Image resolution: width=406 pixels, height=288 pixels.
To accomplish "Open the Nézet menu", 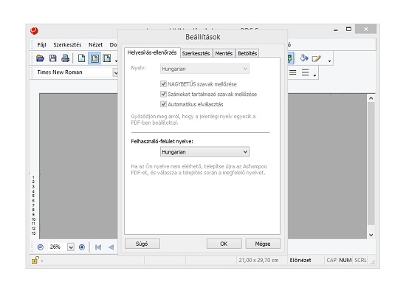I will click(95, 45).
